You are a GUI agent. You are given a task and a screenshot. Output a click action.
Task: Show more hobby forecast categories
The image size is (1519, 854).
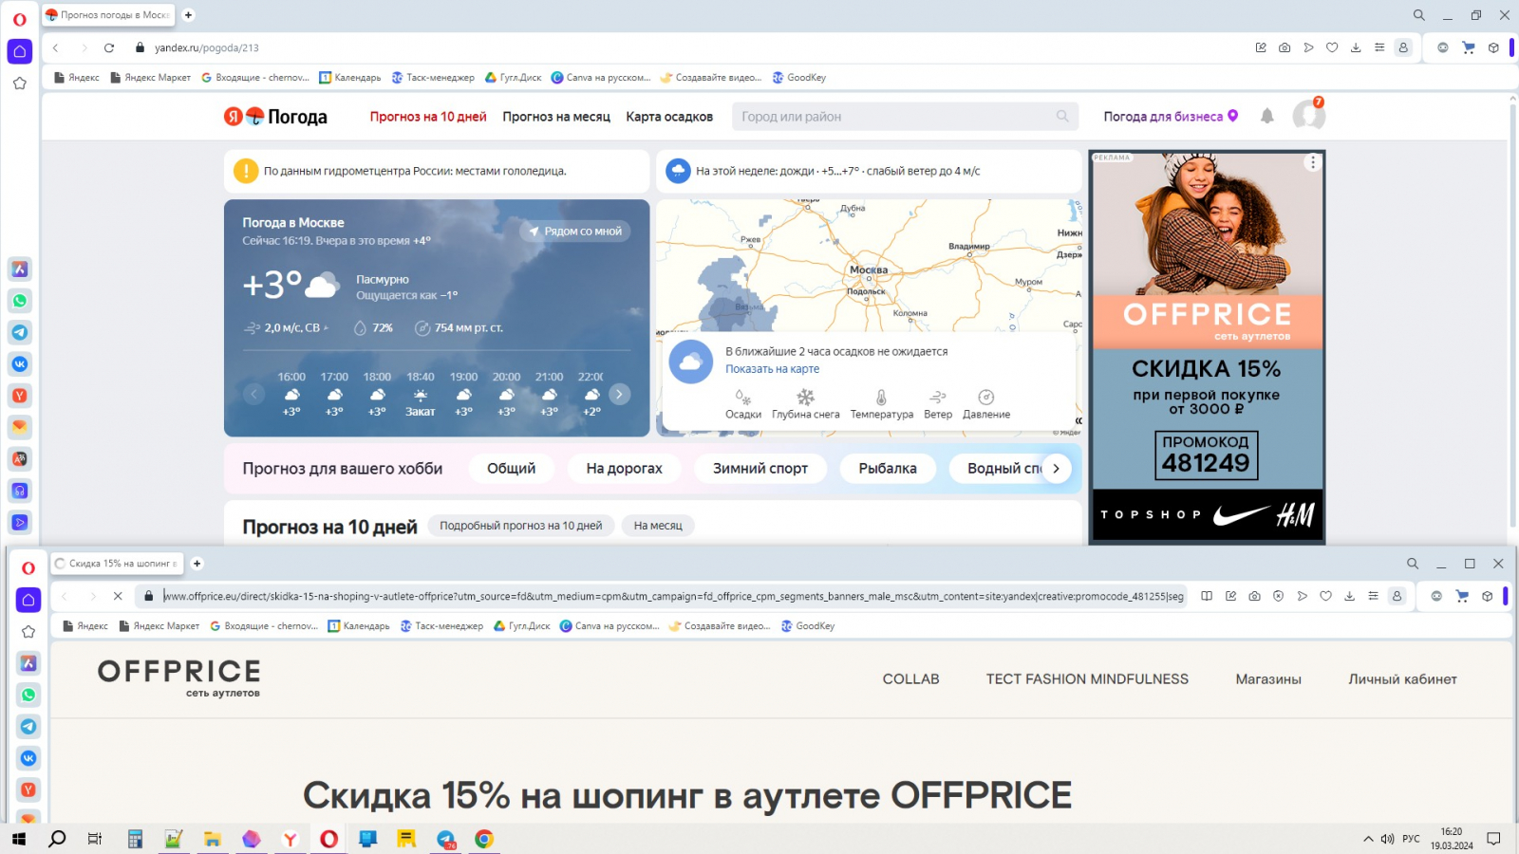pyautogui.click(x=1056, y=468)
